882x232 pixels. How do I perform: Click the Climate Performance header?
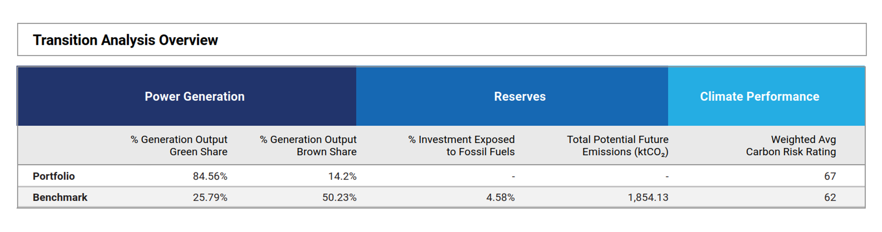759,96
